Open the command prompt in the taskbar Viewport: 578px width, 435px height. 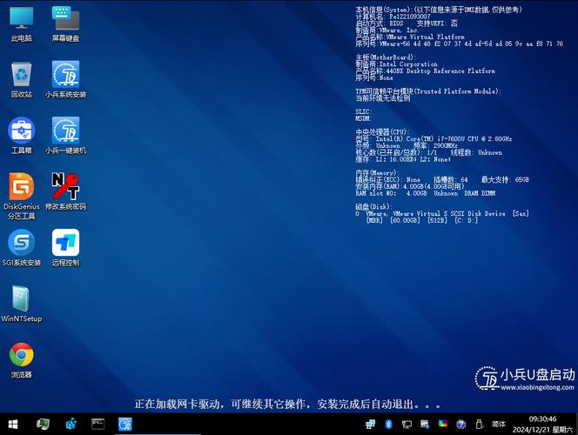pos(98,424)
